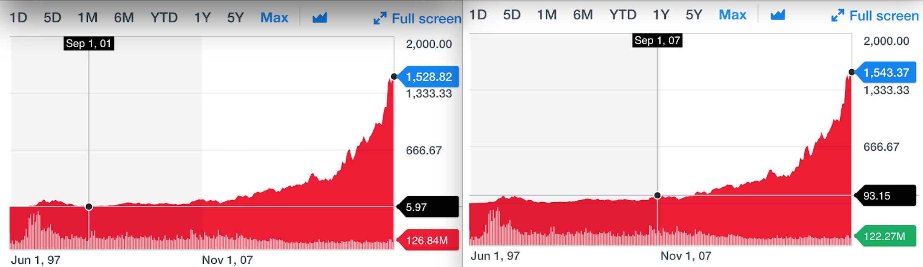
Task: Switch right chart to the 1M range
Action: coord(547,15)
